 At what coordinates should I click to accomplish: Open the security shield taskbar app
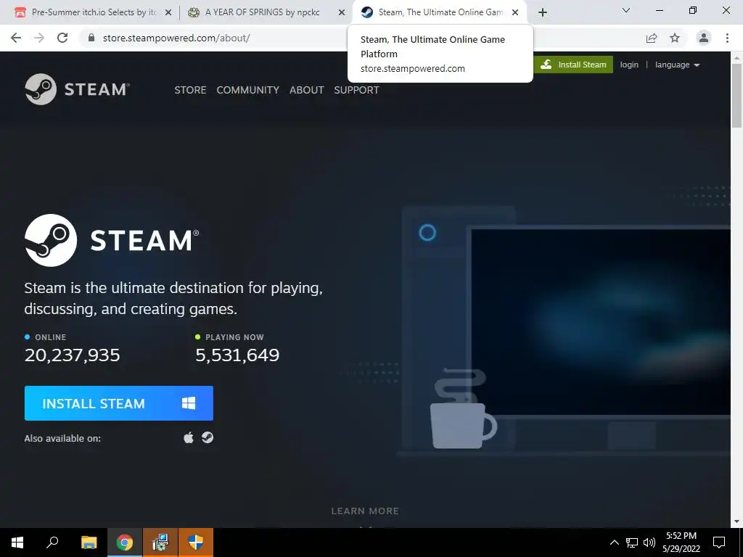(x=196, y=542)
